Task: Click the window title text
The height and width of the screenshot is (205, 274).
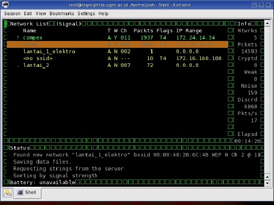Action: click(x=129, y=5)
